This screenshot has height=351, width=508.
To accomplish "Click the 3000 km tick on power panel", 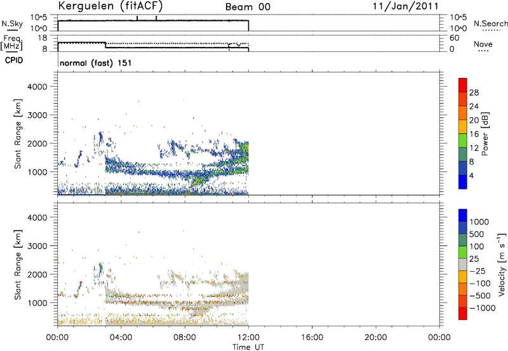I will (x=37, y=115).
